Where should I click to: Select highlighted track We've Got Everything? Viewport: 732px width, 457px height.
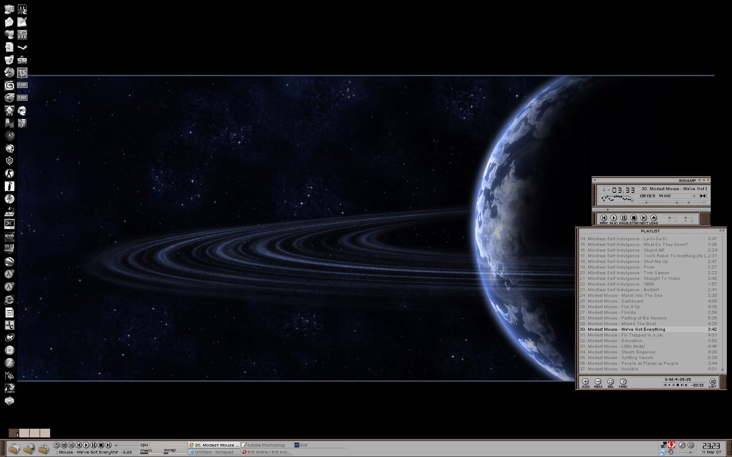pyautogui.click(x=648, y=329)
